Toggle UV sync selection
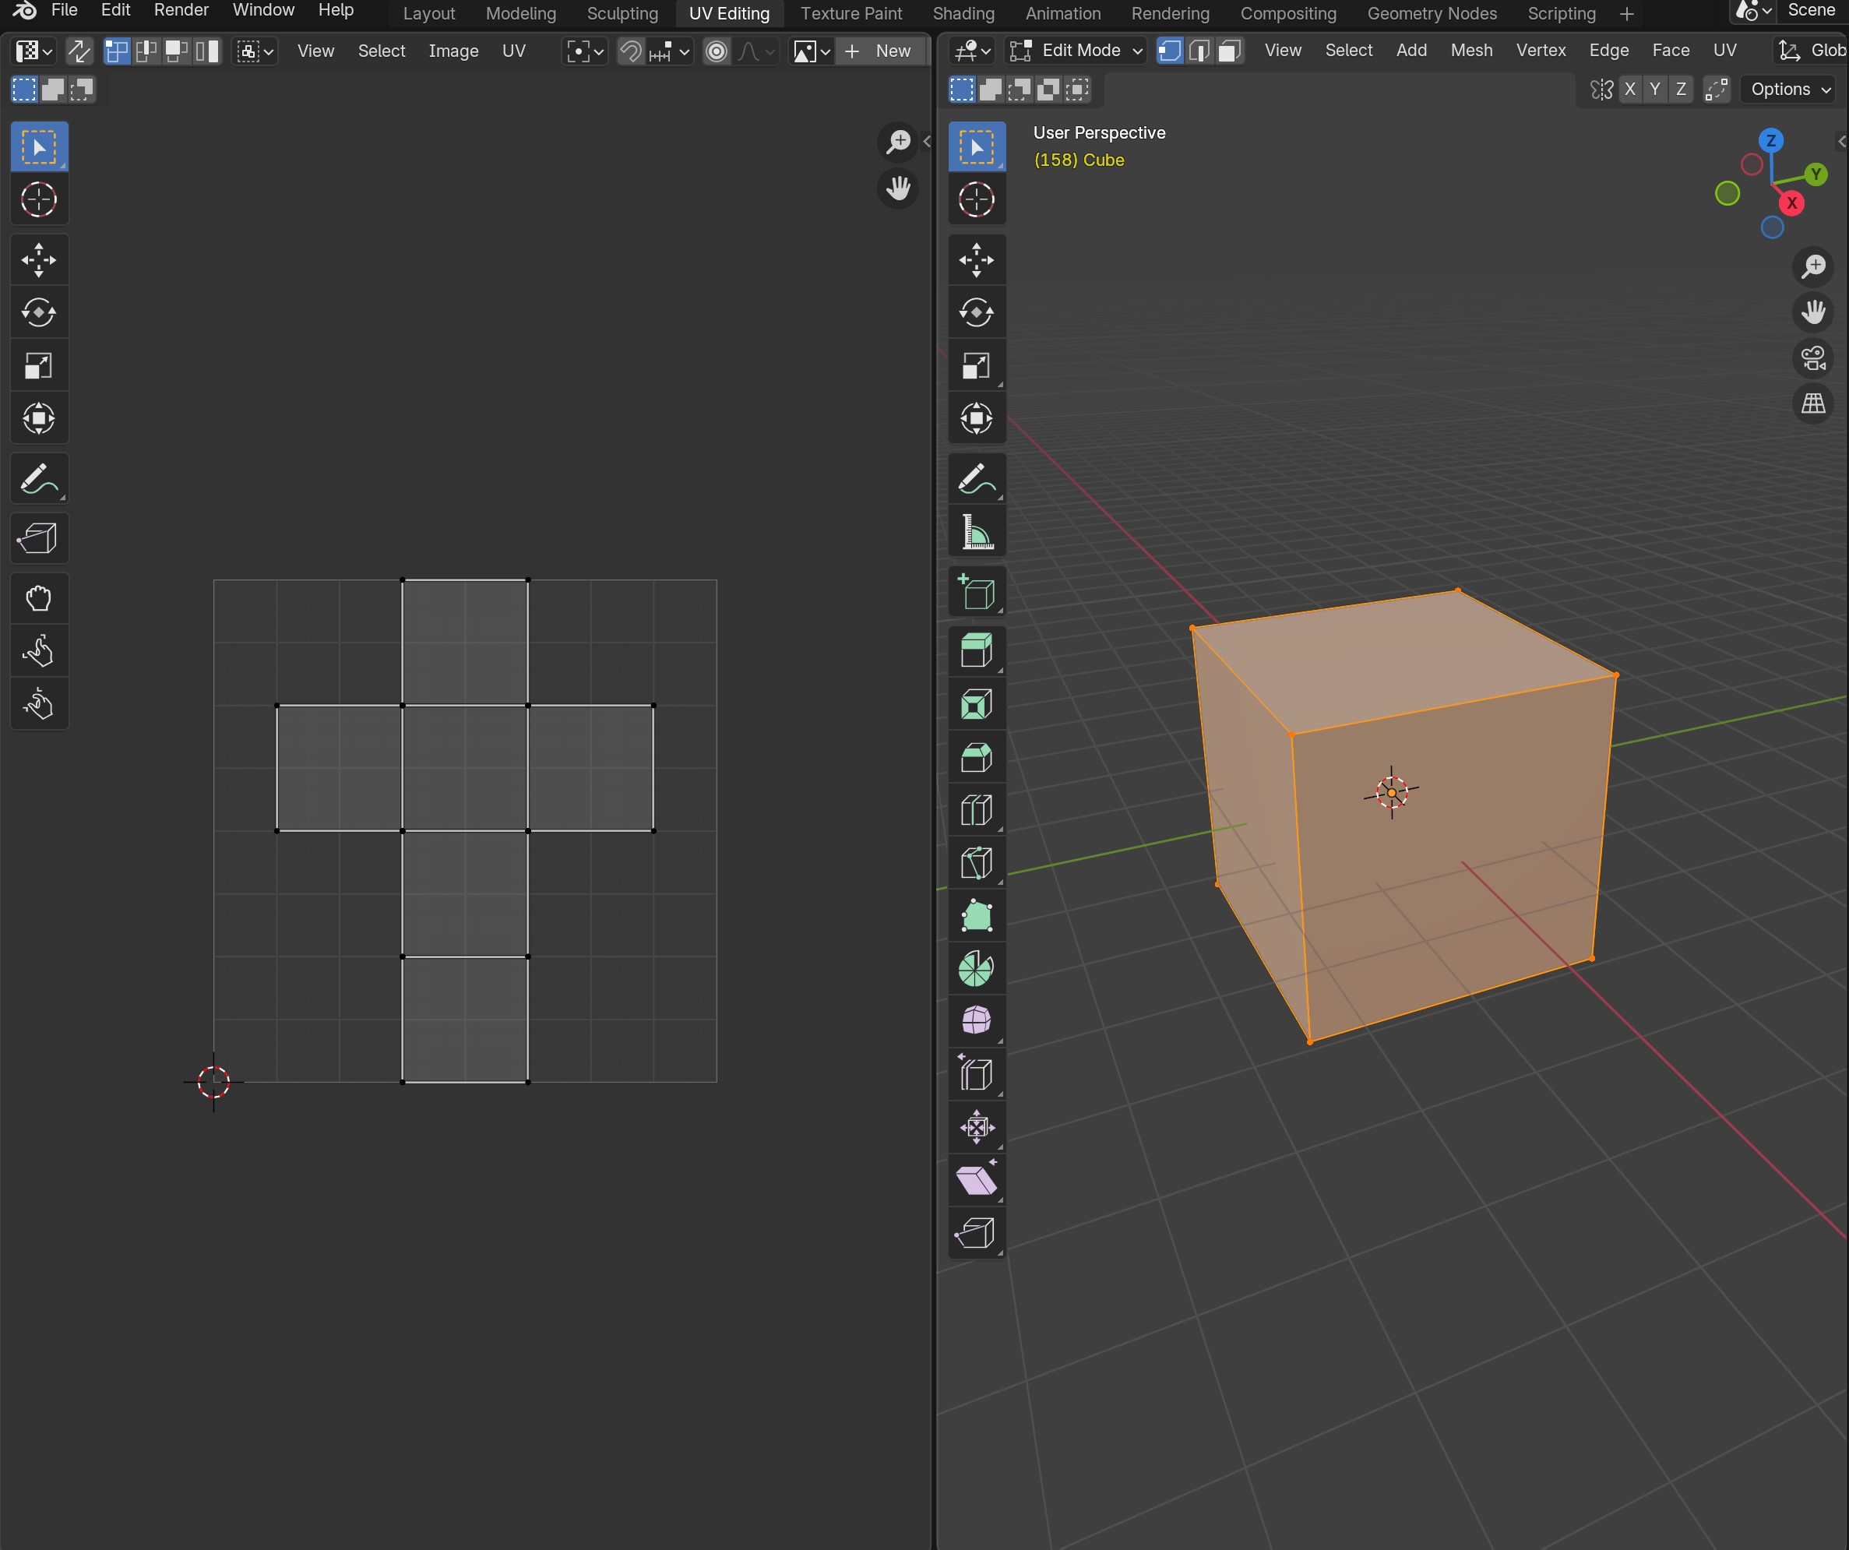The height and width of the screenshot is (1550, 1849). 79,51
